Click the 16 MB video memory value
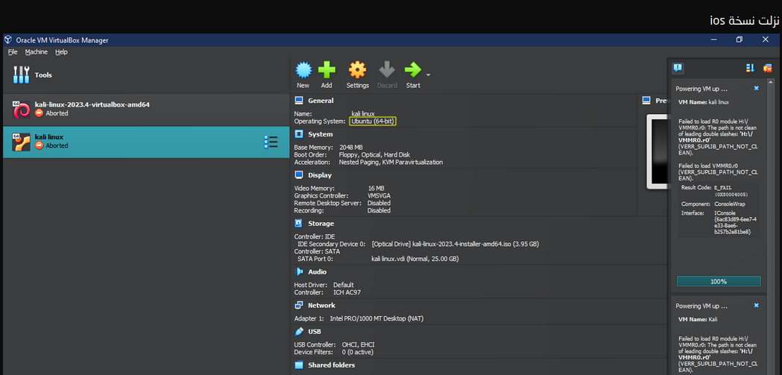This screenshot has height=375, width=782. tap(376, 188)
